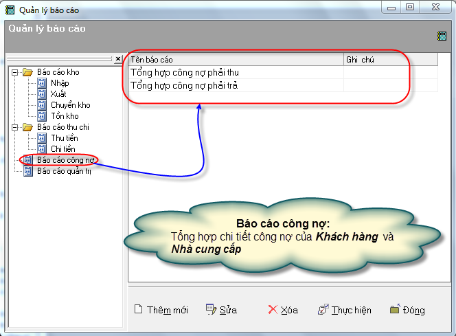This screenshot has width=456, height=336.
Task: Click the Báo cáo kho folder icon
Action: 28,72
